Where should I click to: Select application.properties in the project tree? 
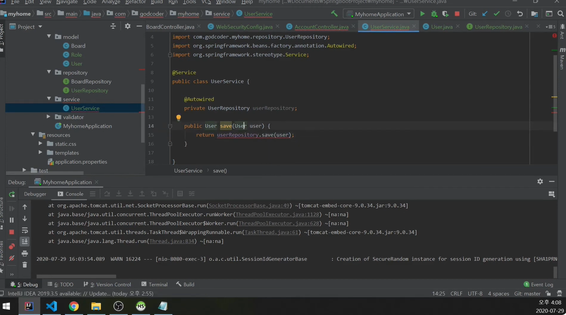pyautogui.click(x=81, y=161)
